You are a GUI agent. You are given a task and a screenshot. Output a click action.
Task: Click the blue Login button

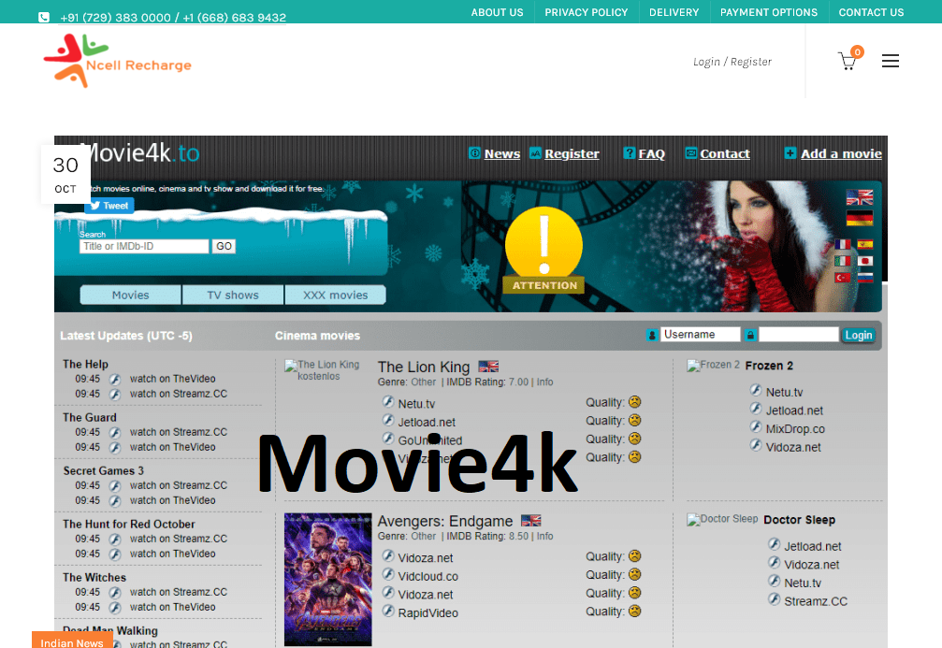click(x=858, y=335)
